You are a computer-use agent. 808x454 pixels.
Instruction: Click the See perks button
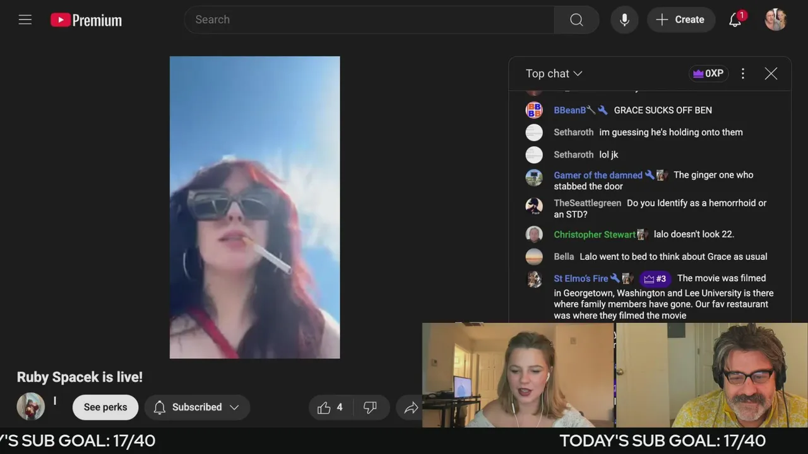click(x=105, y=407)
